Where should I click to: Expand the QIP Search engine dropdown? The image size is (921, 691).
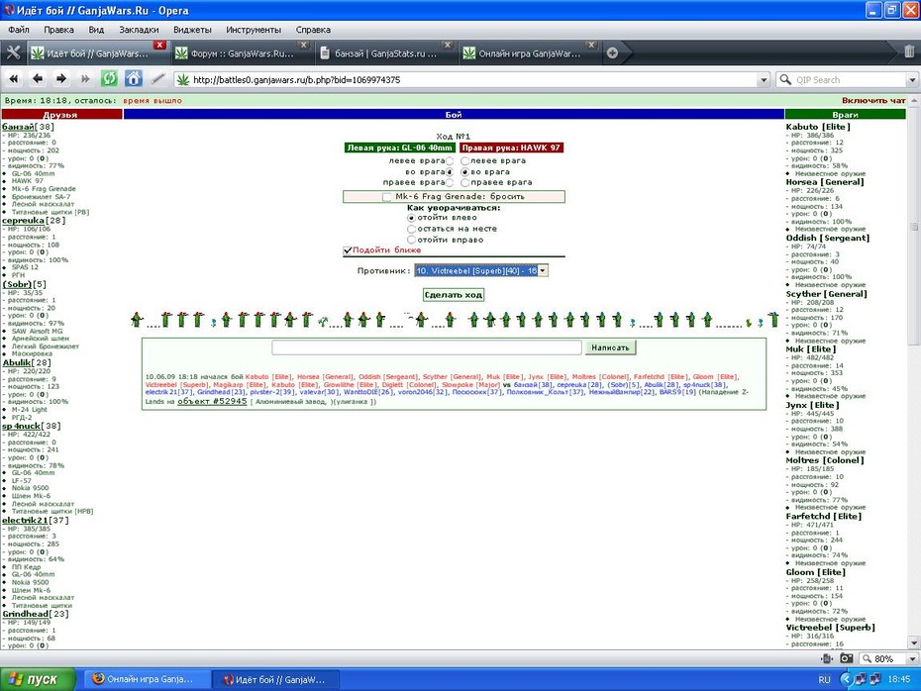[x=912, y=80]
